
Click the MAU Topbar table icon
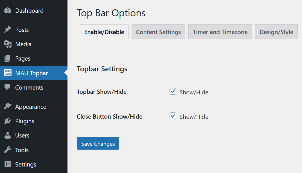click(x=8, y=73)
